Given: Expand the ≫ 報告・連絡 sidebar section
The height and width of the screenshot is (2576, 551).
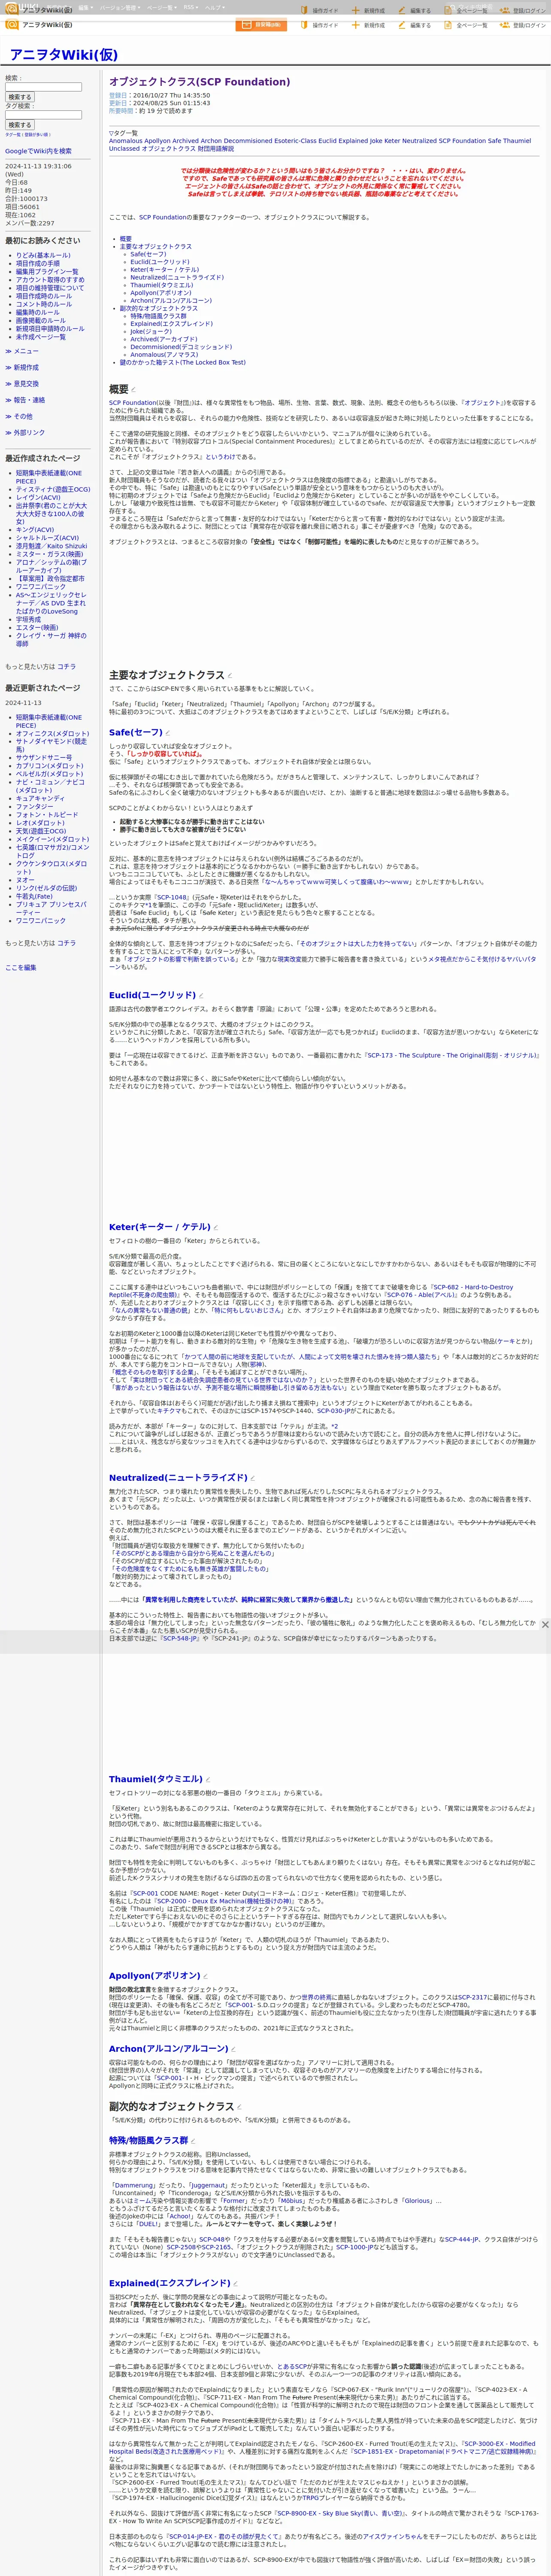Looking at the screenshot, I should [x=25, y=400].
